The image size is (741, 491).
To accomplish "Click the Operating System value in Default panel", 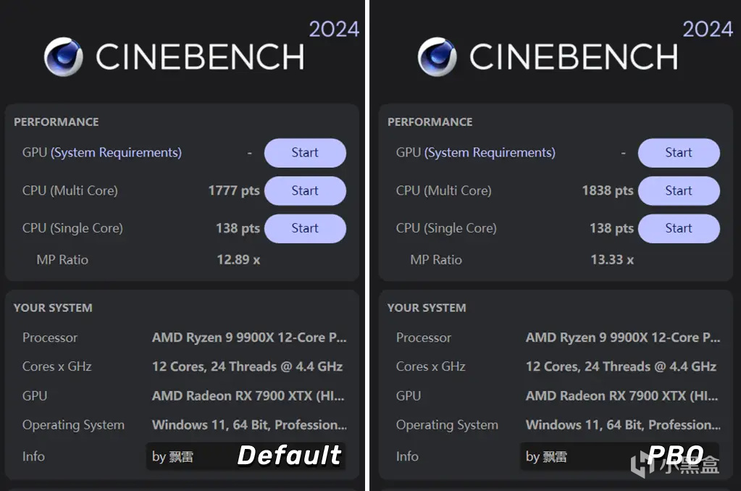I will point(248,425).
